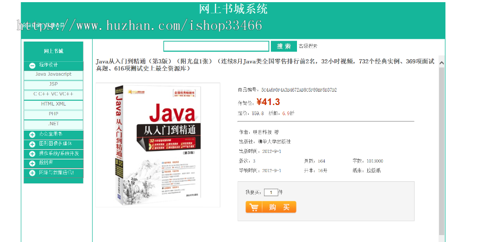This screenshot has width=479, height=242.
Task: Click the 搜索 search button
Action: pos(284,46)
